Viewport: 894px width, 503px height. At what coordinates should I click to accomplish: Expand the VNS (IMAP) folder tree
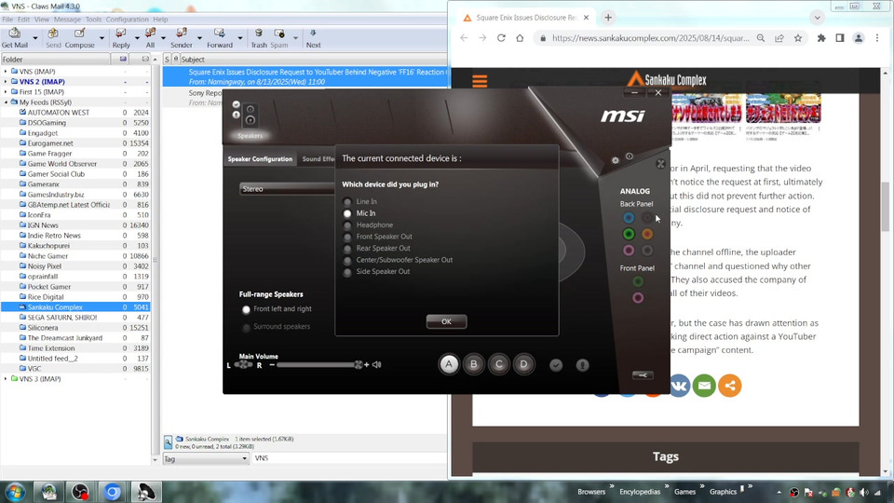6,72
